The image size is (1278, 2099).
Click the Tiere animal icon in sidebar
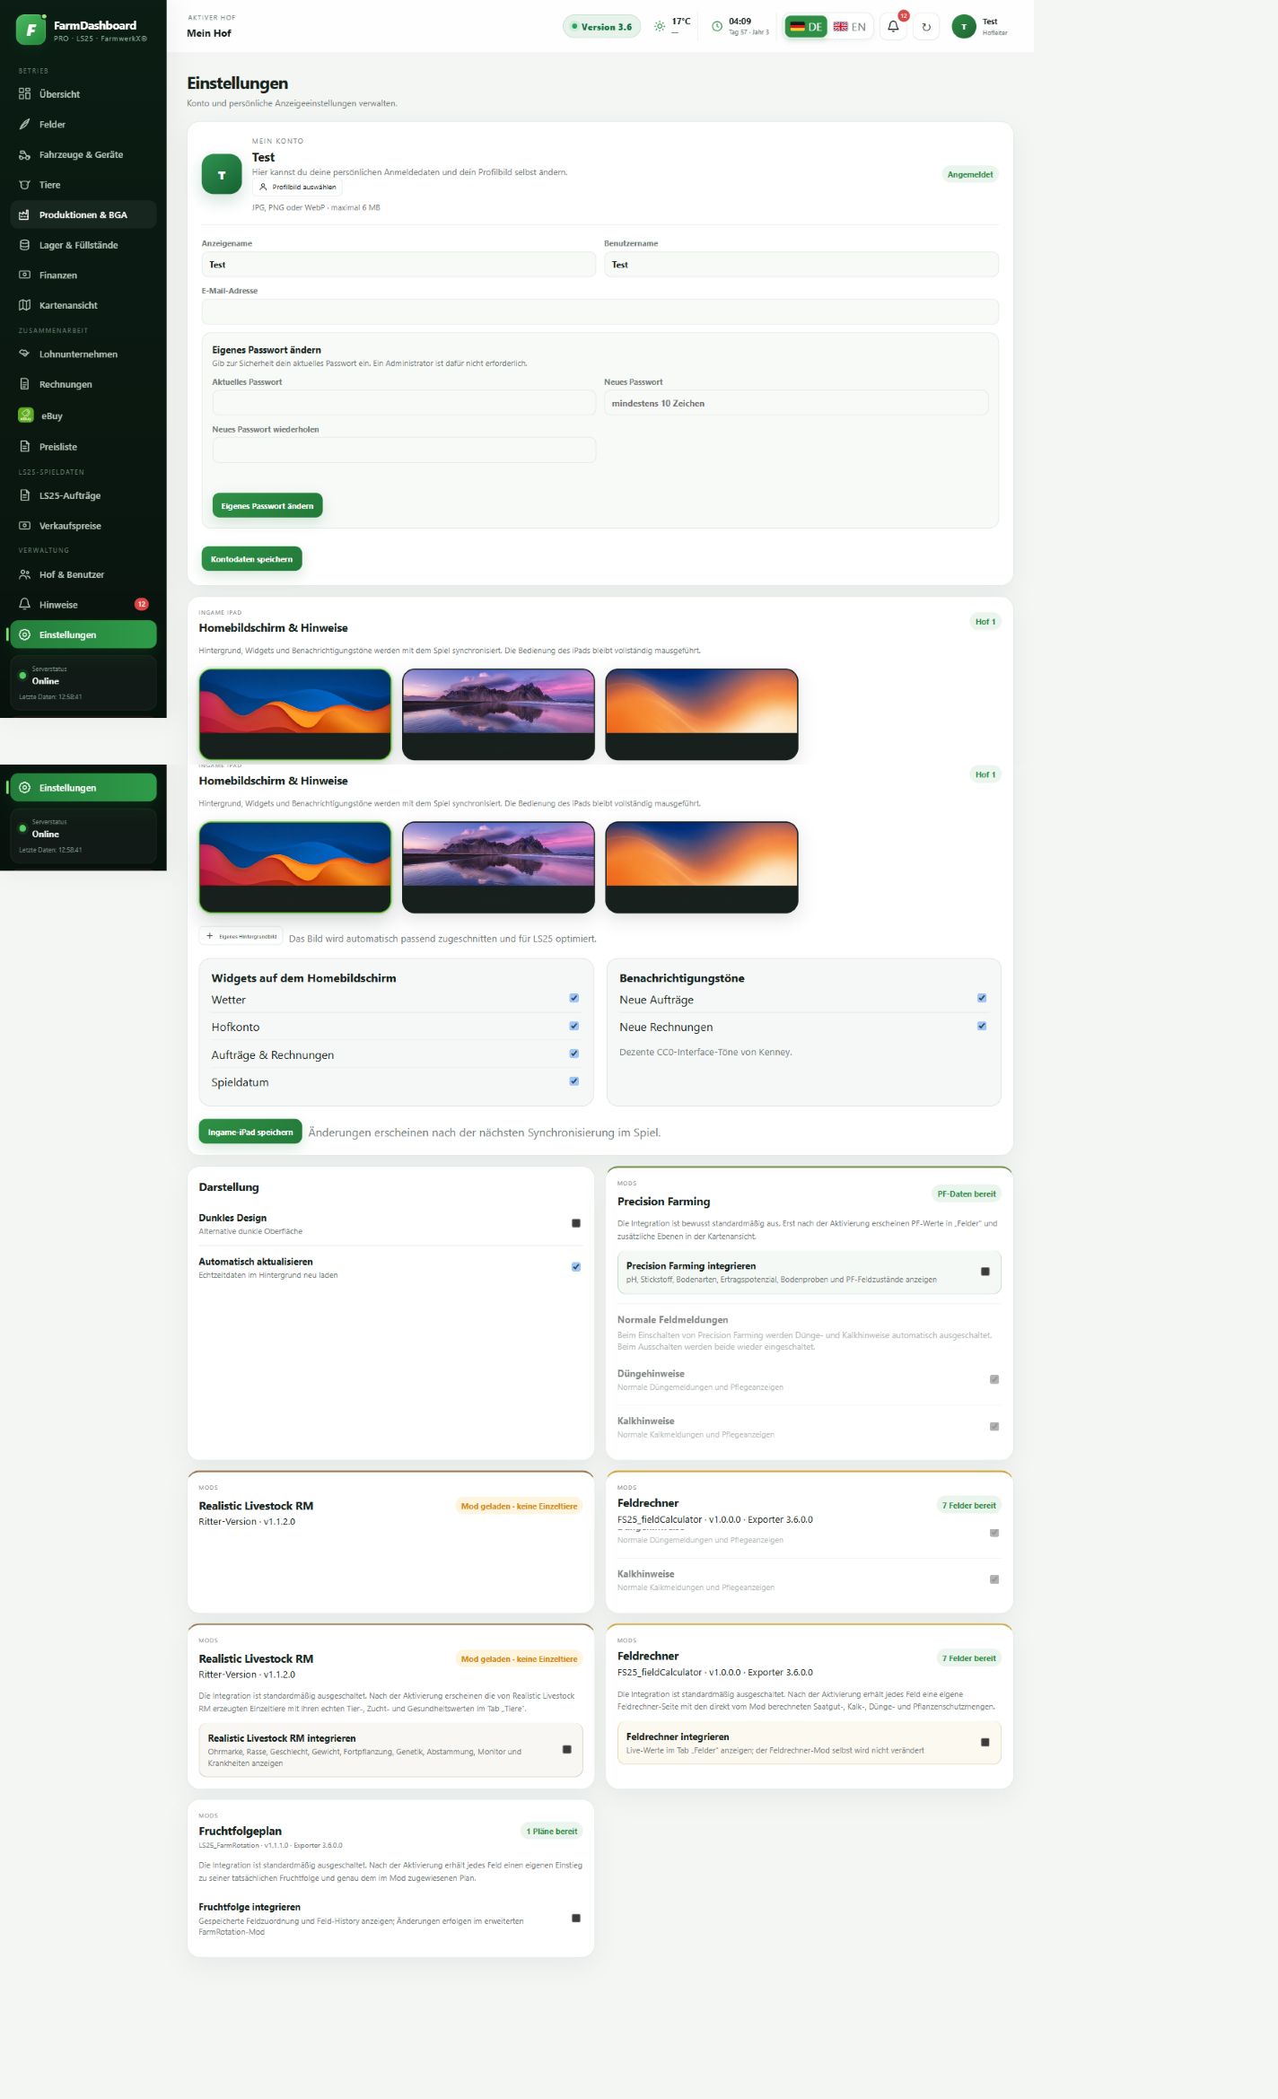[x=25, y=185]
